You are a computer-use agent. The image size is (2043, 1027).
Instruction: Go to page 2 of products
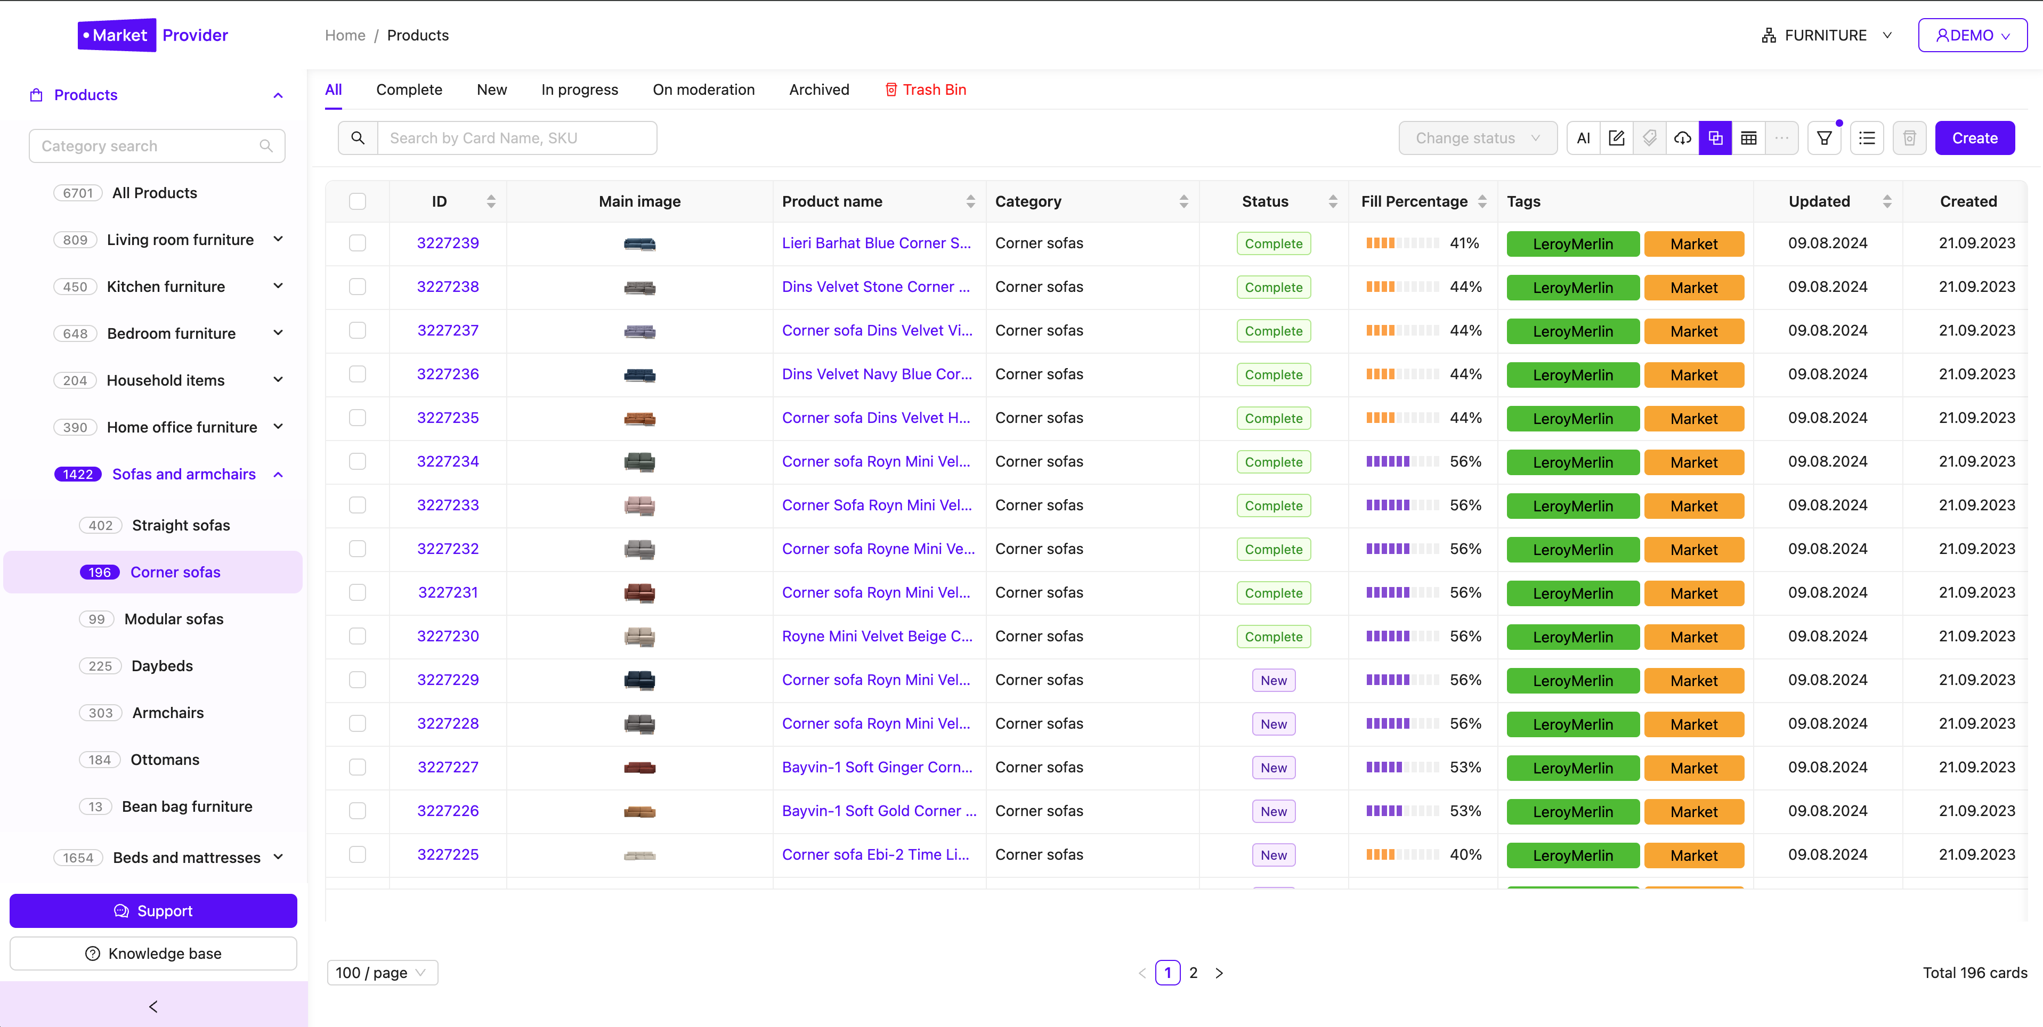[1194, 972]
